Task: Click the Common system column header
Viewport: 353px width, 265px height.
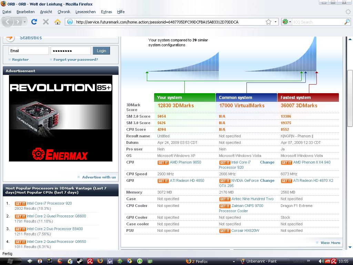Action: coord(246,98)
